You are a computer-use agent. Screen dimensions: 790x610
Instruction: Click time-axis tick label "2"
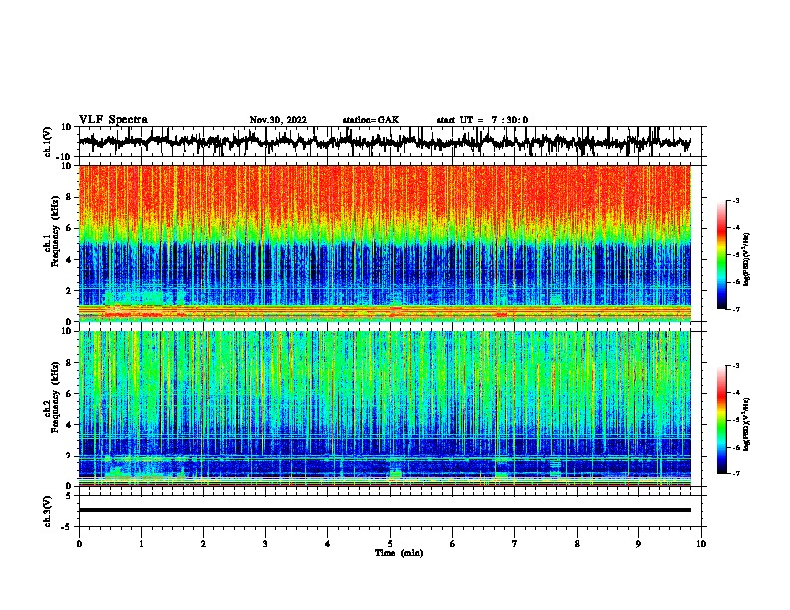click(x=203, y=544)
